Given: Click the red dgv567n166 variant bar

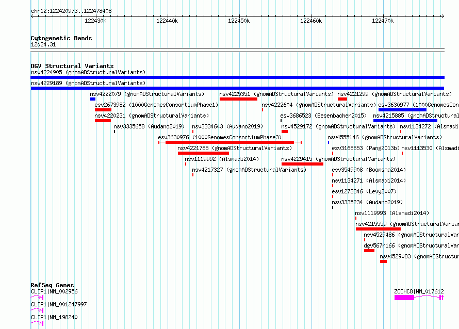Looking at the screenshot, I should point(369,251).
